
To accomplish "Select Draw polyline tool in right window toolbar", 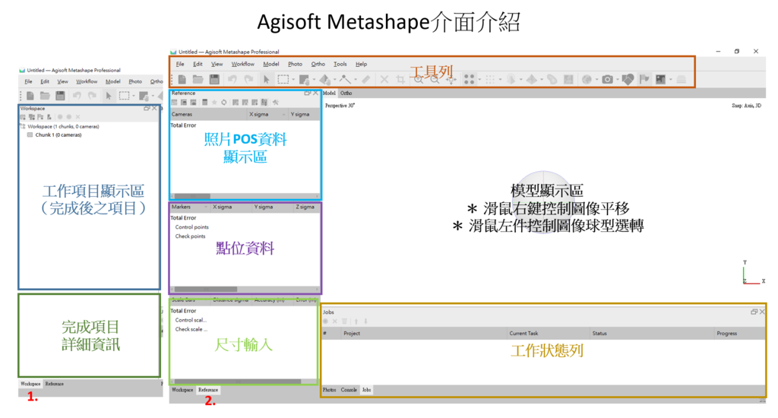I will point(345,80).
